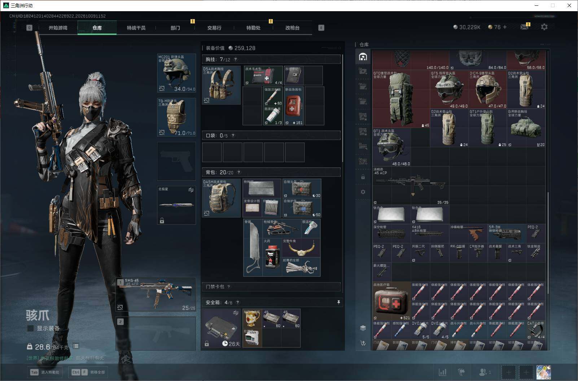The image size is (578, 381).
Task: Select the empty secondary weapon slot 2
Action: [x=156, y=333]
